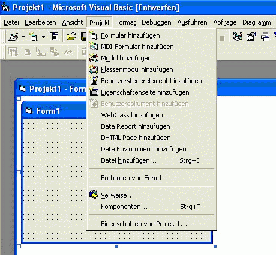Expand the dropdown arrow next to Add Form icon

point(43,37)
